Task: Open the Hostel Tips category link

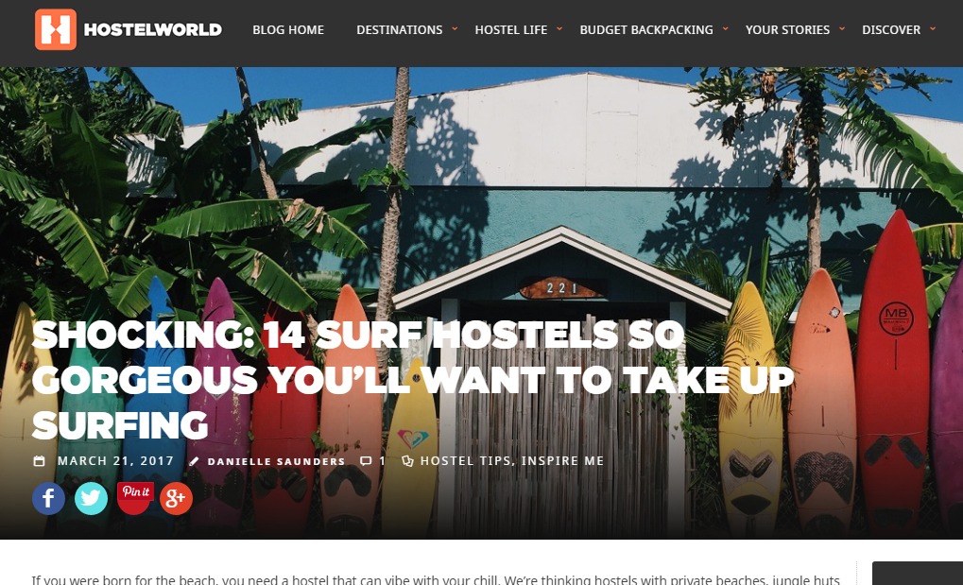Action: point(466,461)
